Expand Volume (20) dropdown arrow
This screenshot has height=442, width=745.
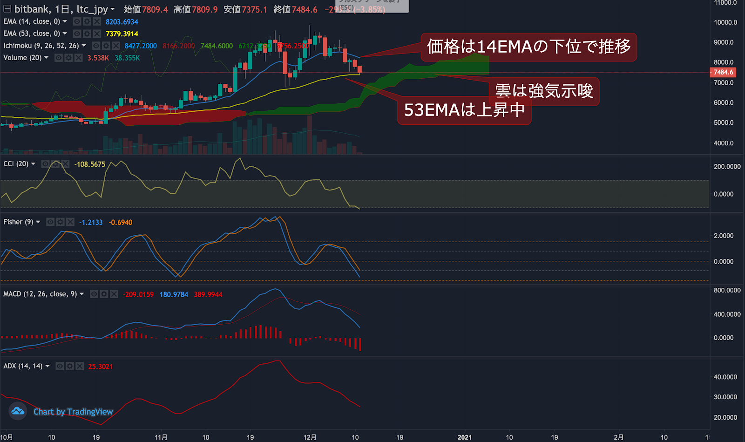pos(47,58)
